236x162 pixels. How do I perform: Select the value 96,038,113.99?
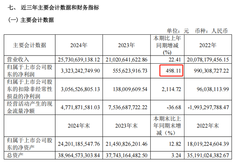point(213,89)
